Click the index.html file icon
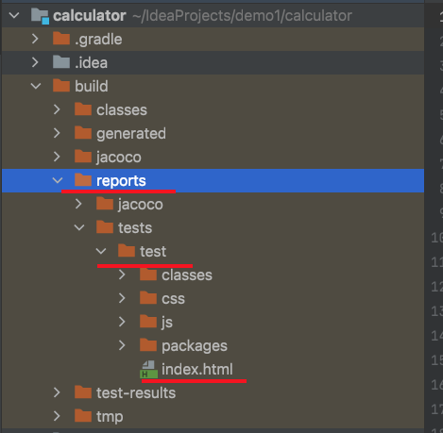Screen dimensions: 443x433 [x=148, y=370]
